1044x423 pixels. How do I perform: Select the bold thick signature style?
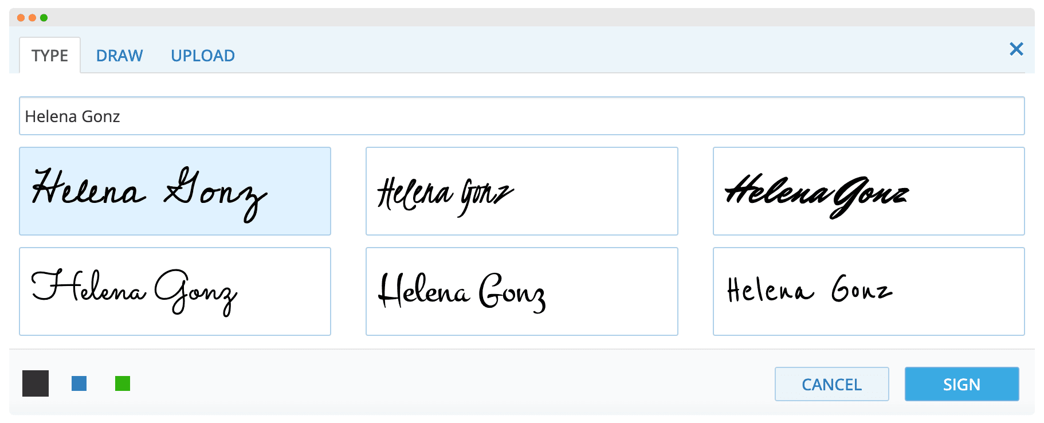pos(869,191)
